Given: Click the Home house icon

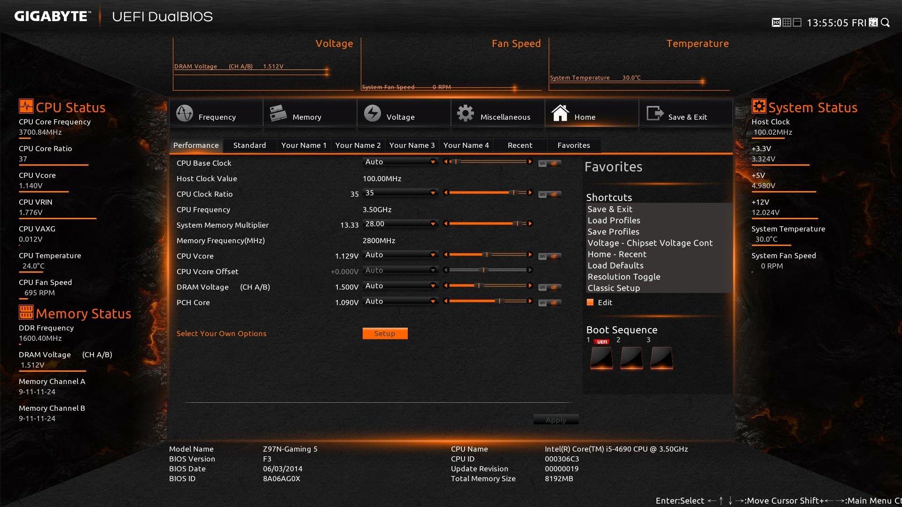Looking at the screenshot, I should 560,113.
